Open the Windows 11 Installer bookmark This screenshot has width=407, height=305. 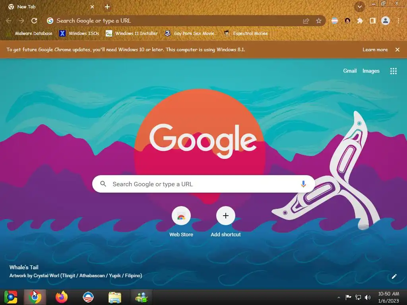tap(132, 33)
